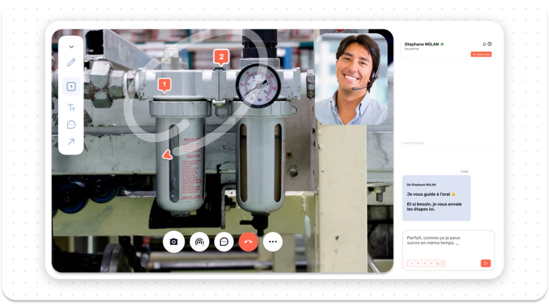549x304 pixels.
Task: Pick the comment bubble annotation tool
Action: point(71,125)
